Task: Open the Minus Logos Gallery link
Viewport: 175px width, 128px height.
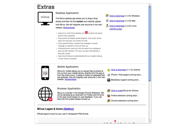Action: tap(69, 109)
